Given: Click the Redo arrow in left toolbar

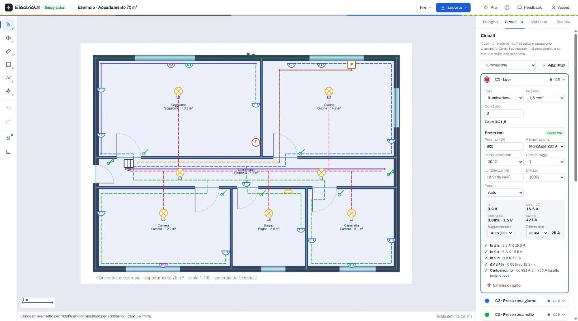Looking at the screenshot, I should click(8, 121).
